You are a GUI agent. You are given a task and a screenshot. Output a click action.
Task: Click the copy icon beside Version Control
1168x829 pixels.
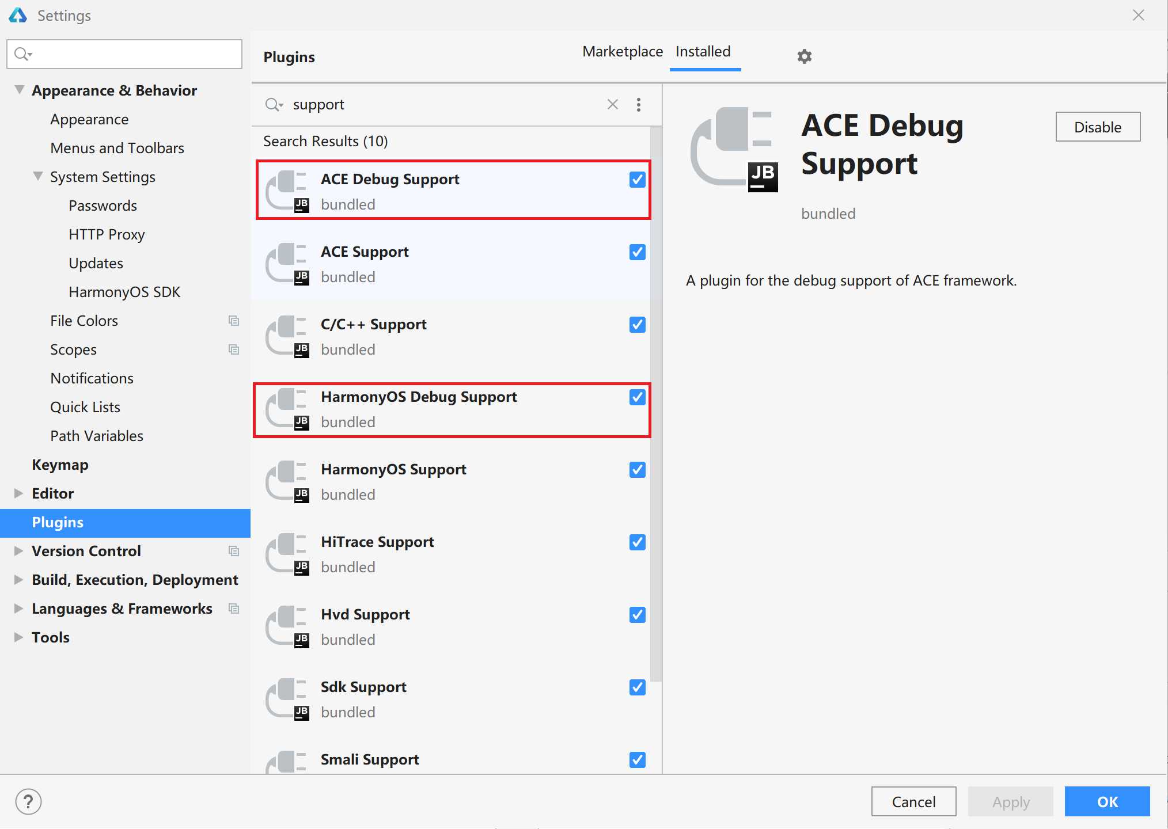233,551
